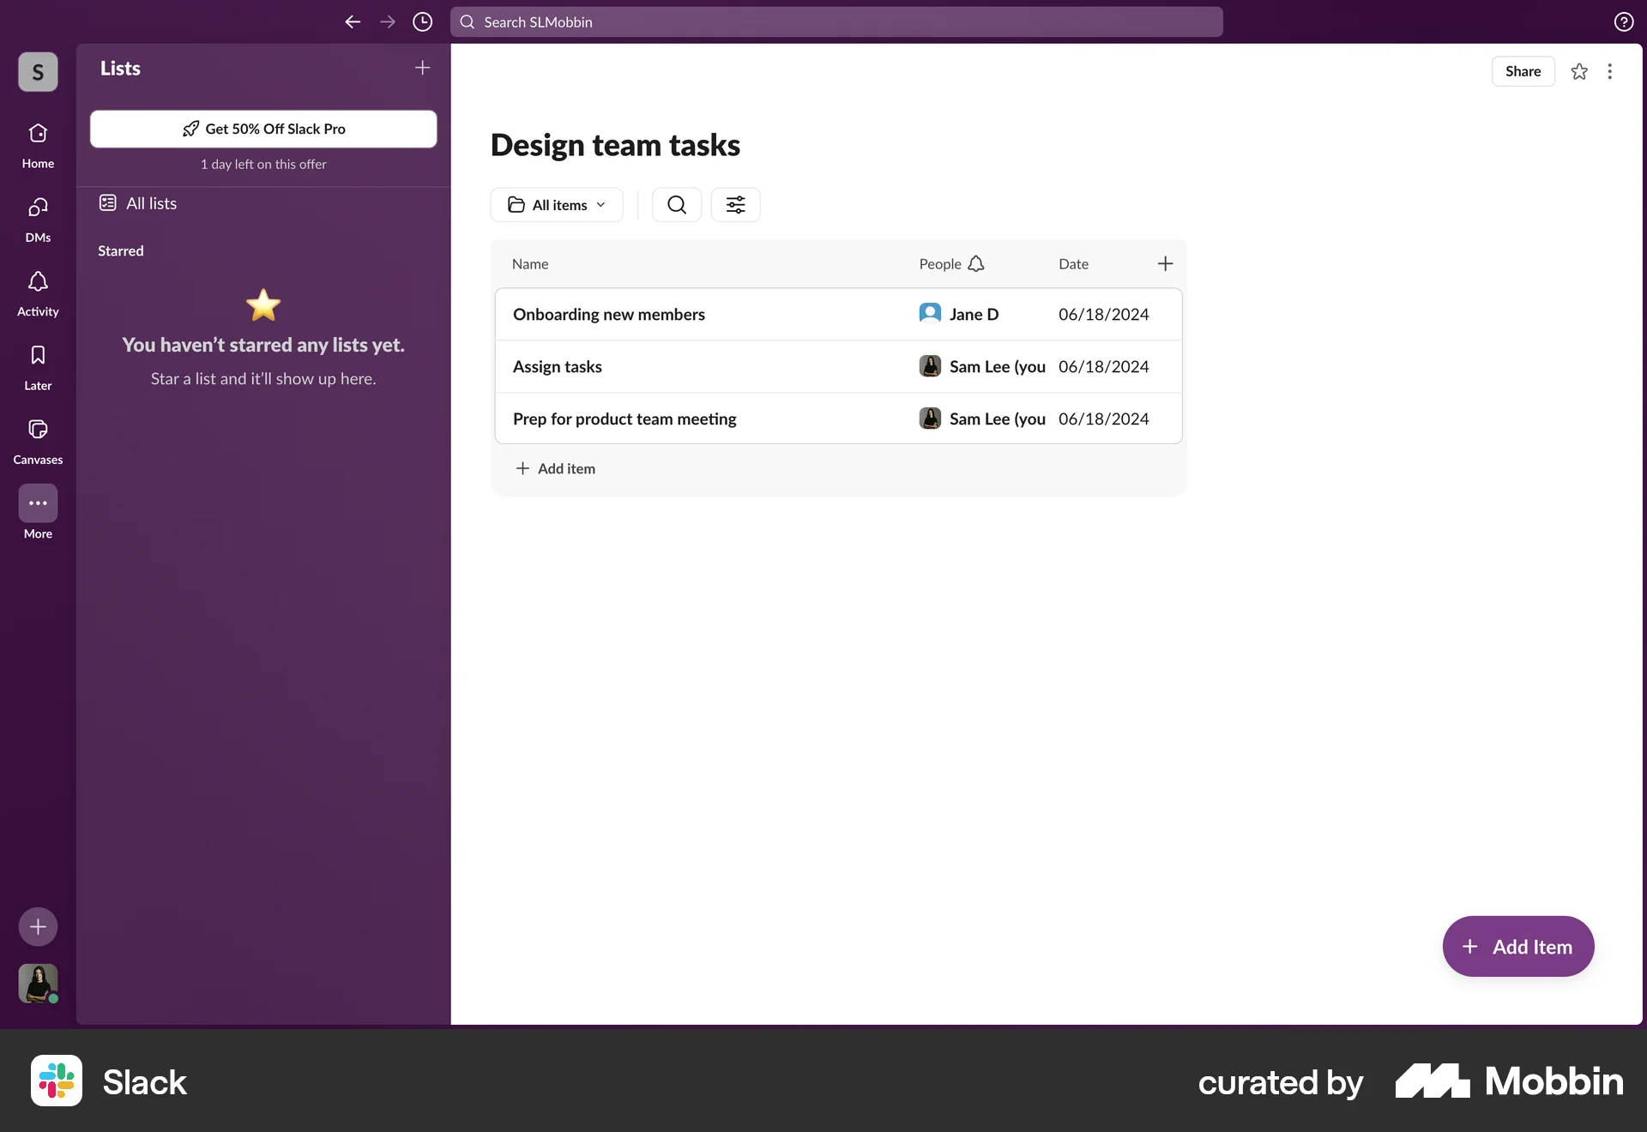Screen dimensions: 1647x1132
Task: Open DMs from the sidebar
Action: pyautogui.click(x=37, y=219)
